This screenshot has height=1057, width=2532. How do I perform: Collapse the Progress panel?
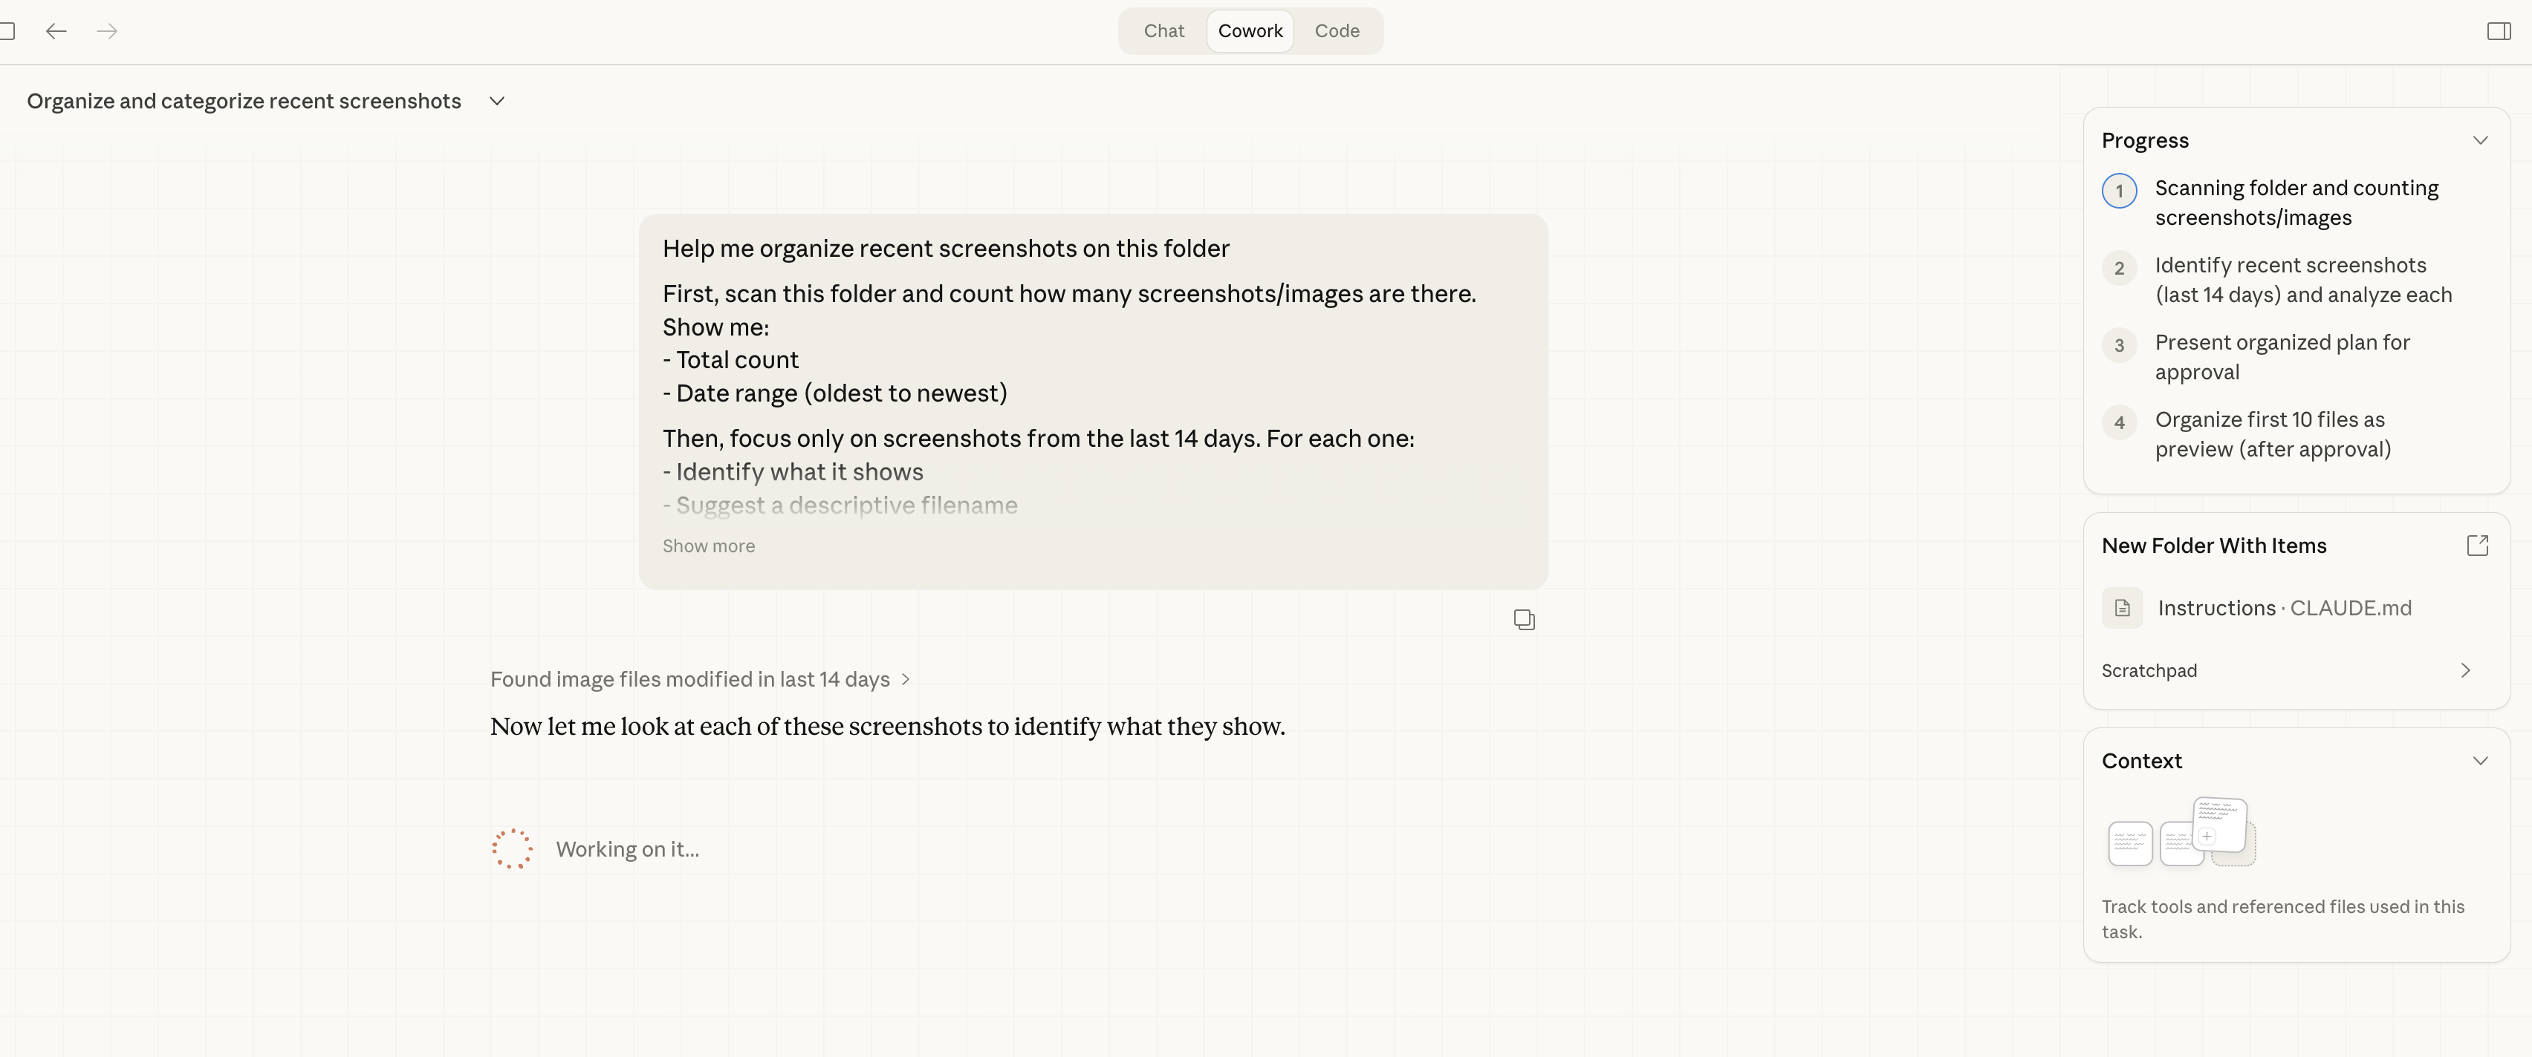(x=2480, y=140)
